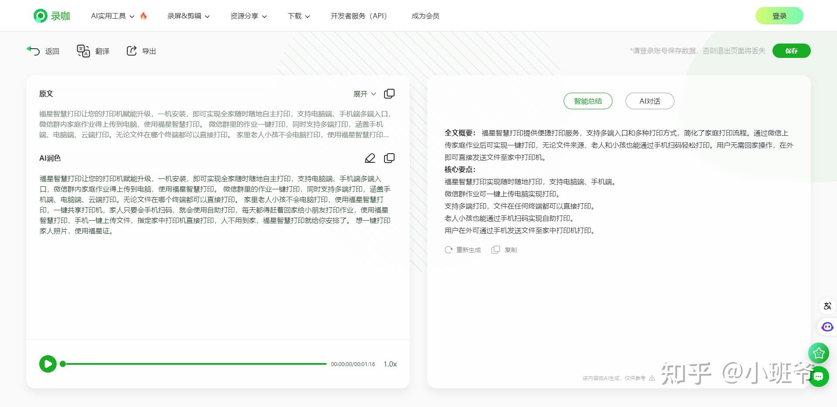Click the 复制 text link under the summary

510,250
